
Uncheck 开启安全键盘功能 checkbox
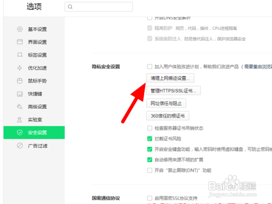pos(150,149)
